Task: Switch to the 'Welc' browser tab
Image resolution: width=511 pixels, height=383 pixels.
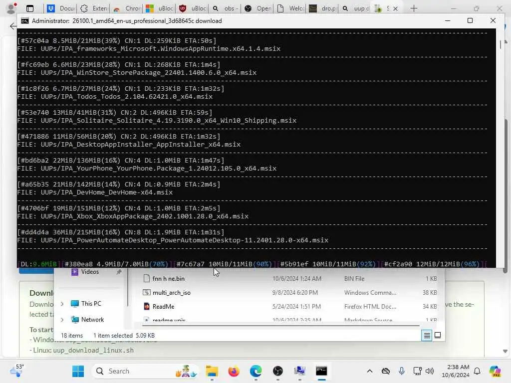Action: [x=290, y=8]
